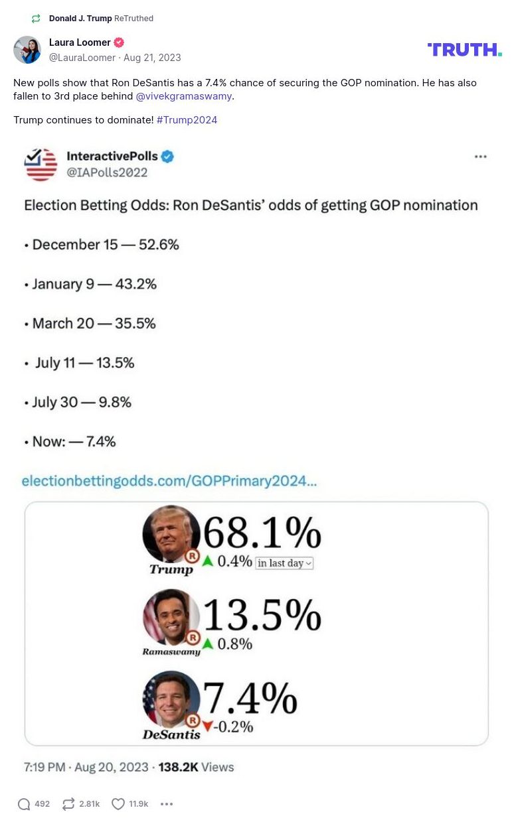Click the InteractivePolls flag avatar

(x=41, y=165)
